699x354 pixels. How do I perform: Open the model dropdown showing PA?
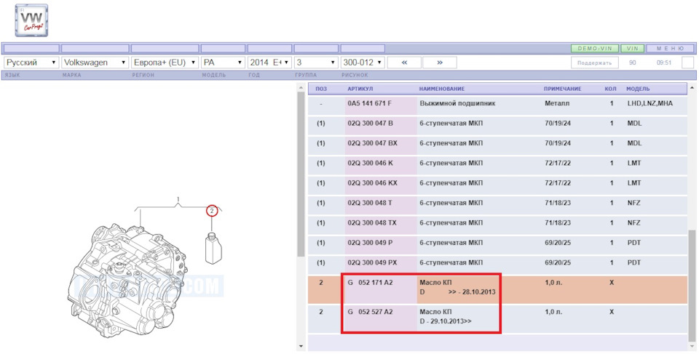[x=223, y=63]
